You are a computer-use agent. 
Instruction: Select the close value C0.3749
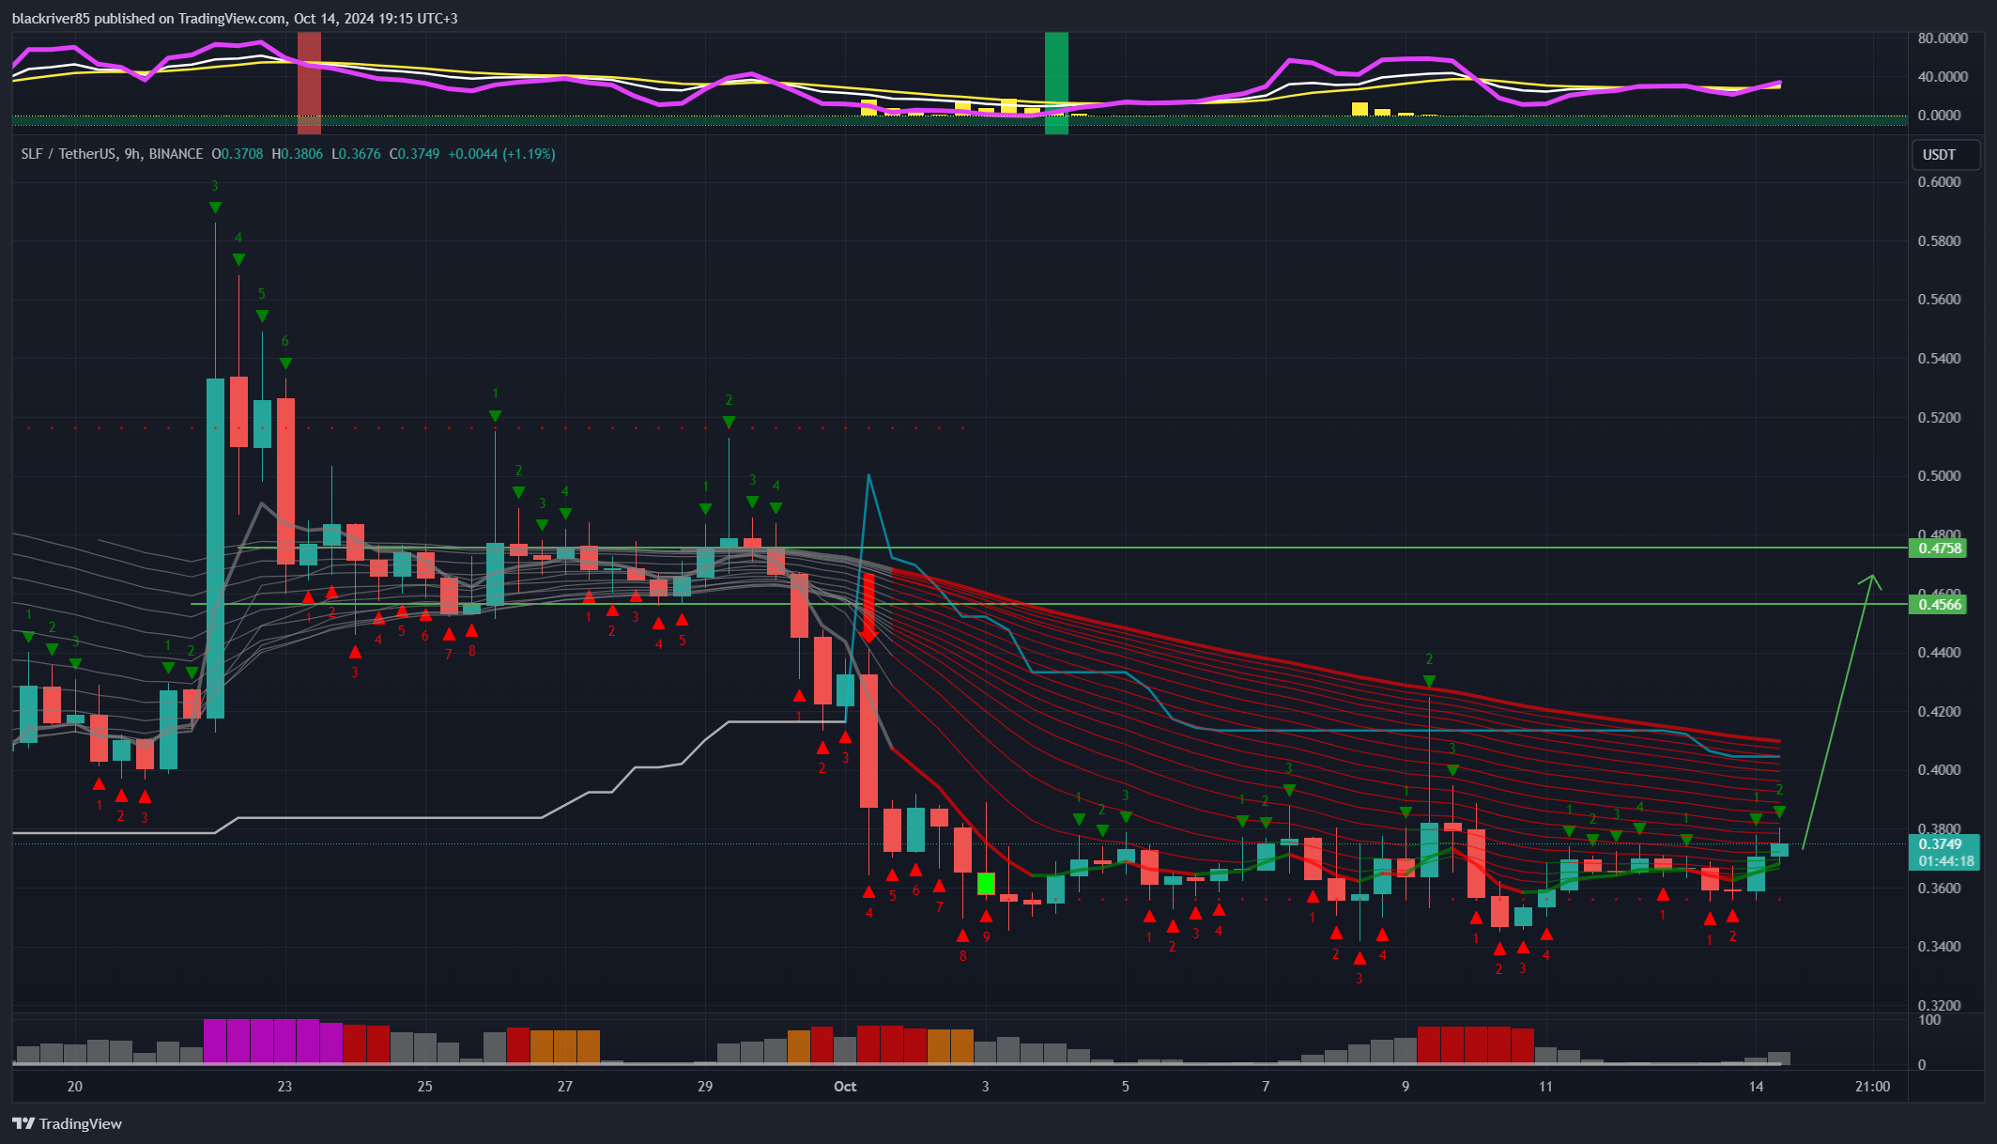413,154
